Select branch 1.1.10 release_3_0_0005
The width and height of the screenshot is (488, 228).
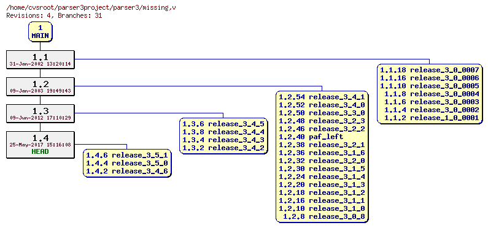coord(430,86)
